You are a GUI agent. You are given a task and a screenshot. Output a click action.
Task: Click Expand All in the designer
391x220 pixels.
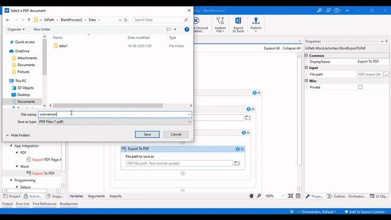[x=272, y=48]
